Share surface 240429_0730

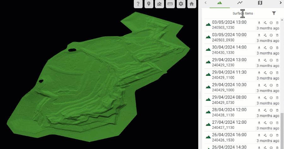(x=265, y=98)
